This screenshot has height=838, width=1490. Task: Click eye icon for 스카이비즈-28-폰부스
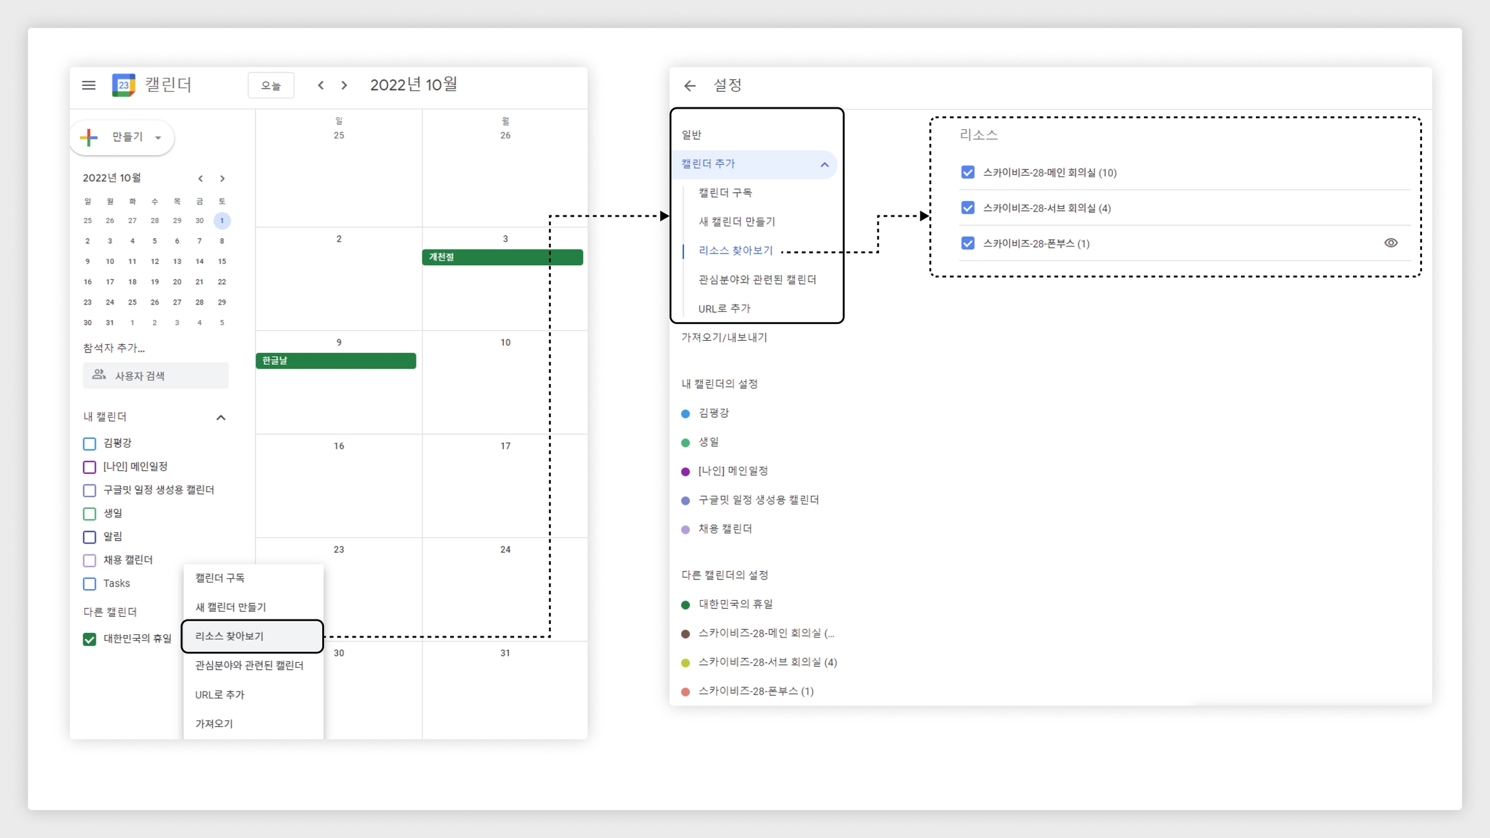pos(1390,243)
